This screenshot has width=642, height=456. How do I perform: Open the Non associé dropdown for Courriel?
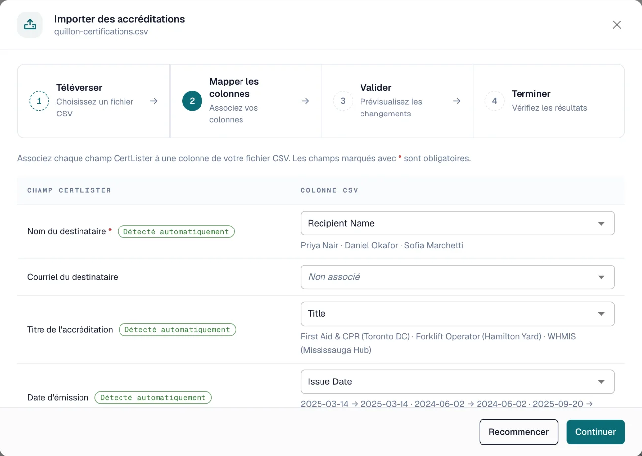[x=458, y=277]
